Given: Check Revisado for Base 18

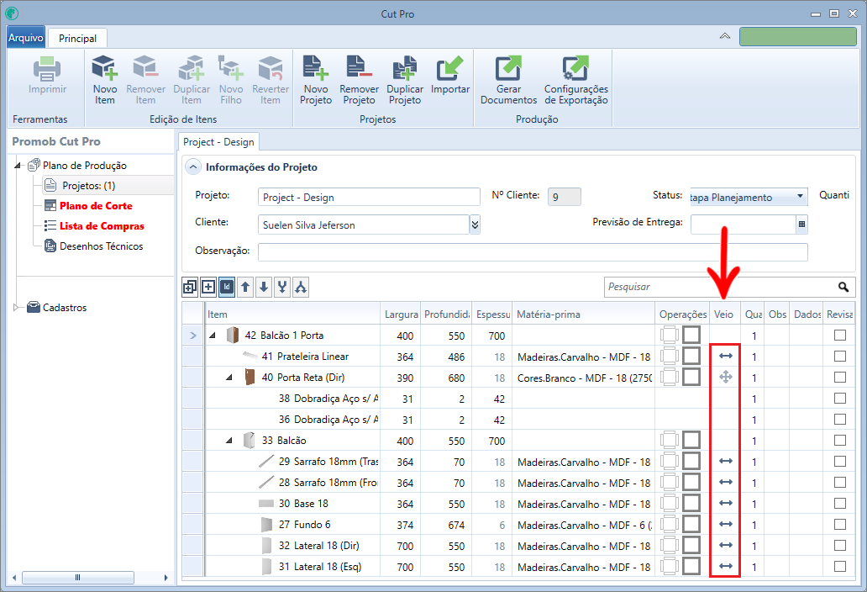Looking at the screenshot, I should click(840, 504).
